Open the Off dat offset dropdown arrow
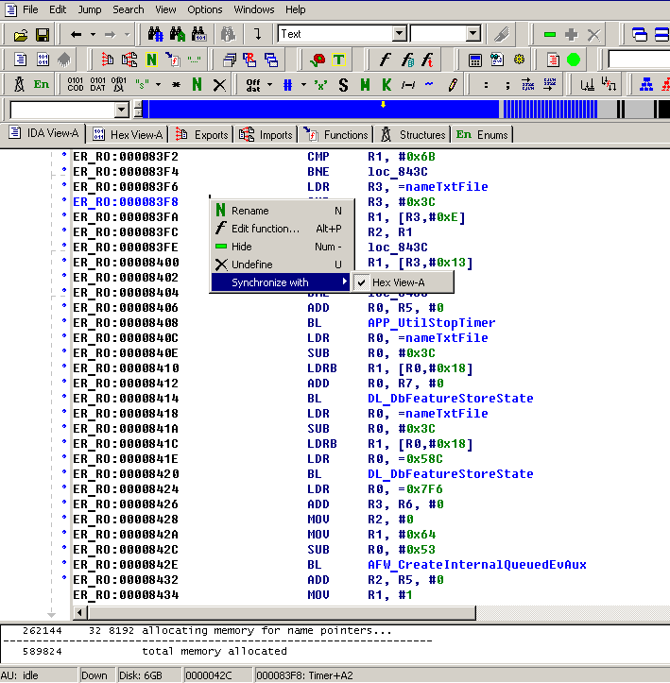This screenshot has height=683, width=670. coord(269,84)
